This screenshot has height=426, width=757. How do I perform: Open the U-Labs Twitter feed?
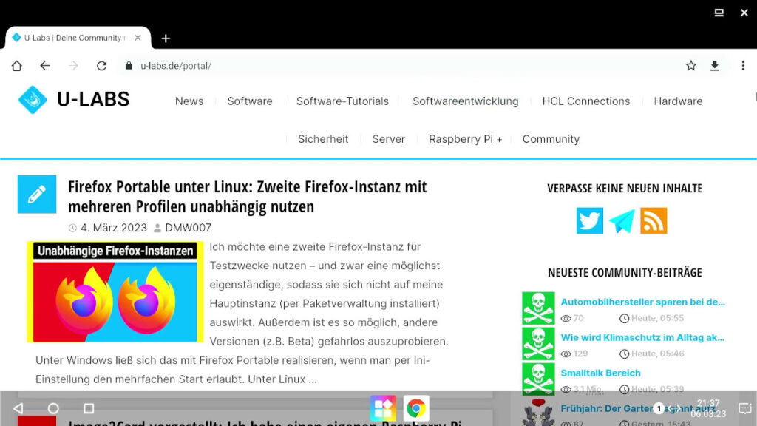(x=589, y=220)
